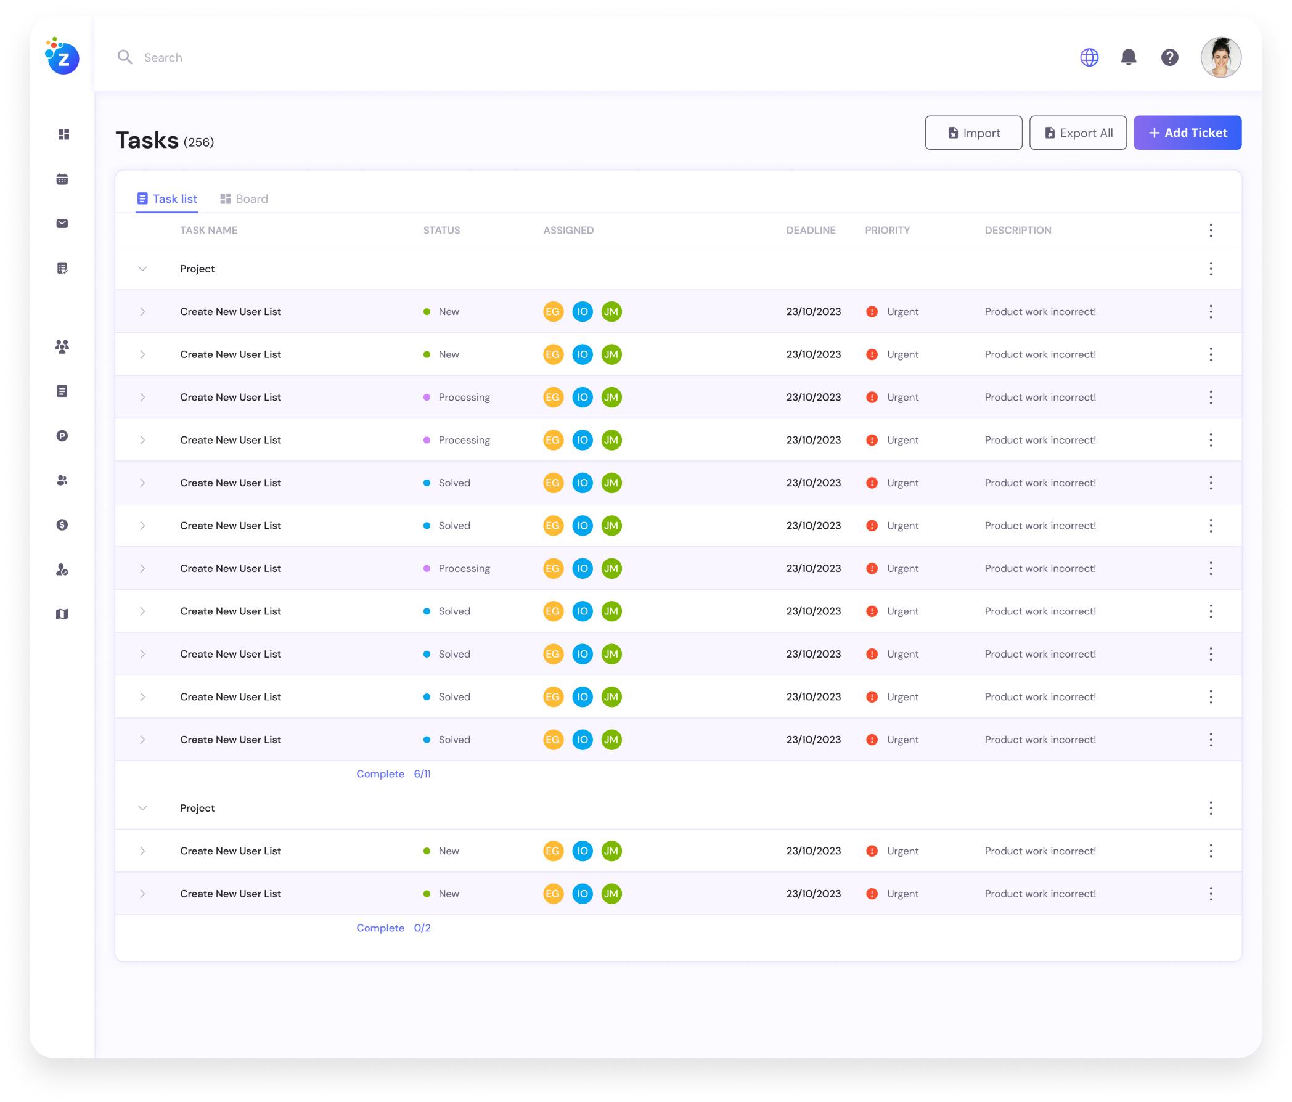The image size is (1292, 1102).
Task: Click the Add Ticket button
Action: (x=1187, y=133)
